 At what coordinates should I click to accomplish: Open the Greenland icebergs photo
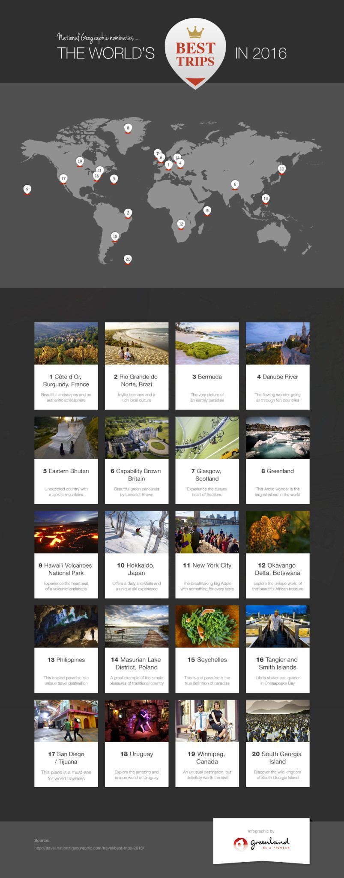[278, 438]
